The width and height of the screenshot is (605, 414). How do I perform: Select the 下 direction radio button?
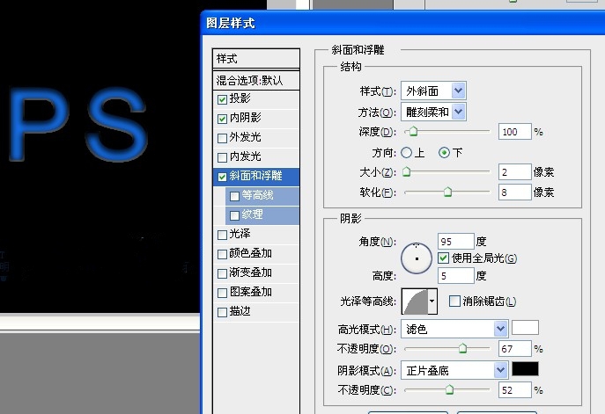(x=444, y=153)
